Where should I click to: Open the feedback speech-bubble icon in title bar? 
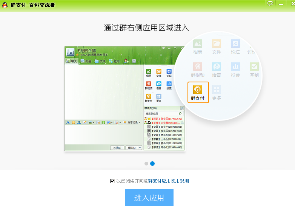[x=270, y=3]
